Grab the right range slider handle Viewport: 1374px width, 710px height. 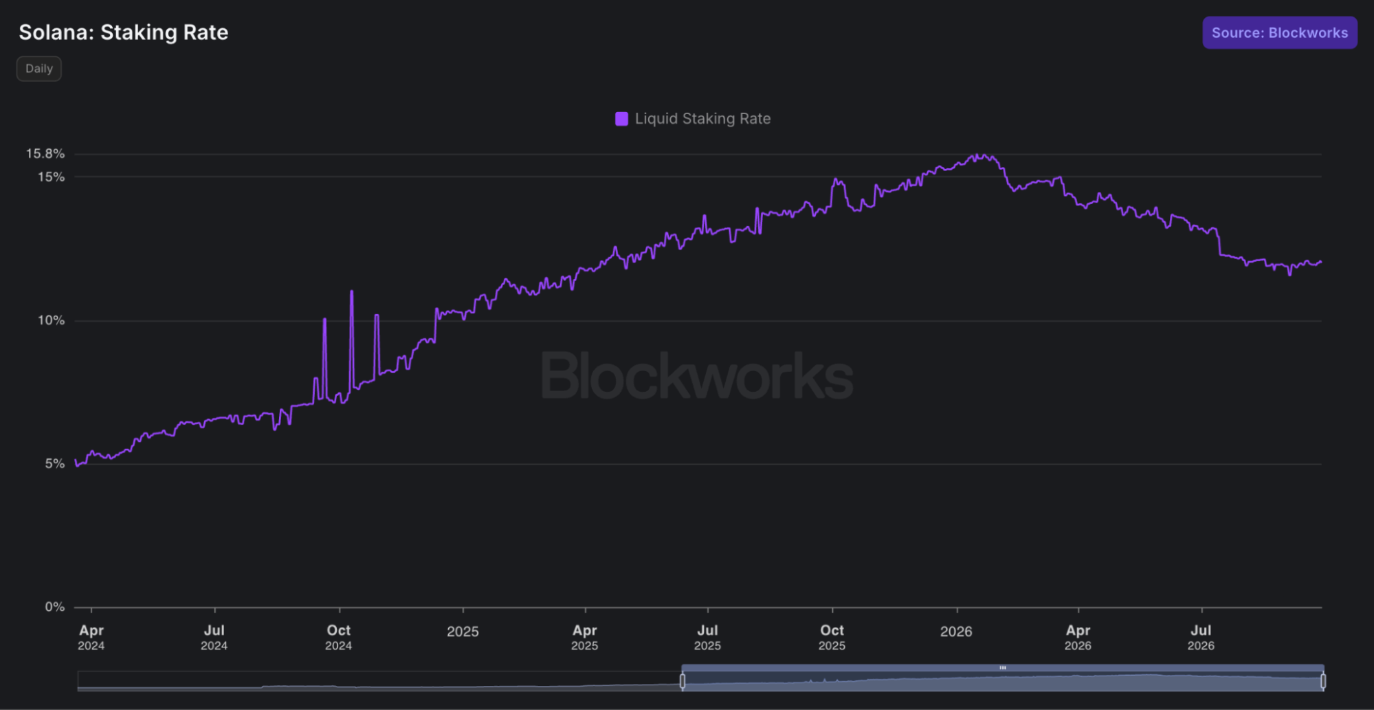click(x=1323, y=681)
